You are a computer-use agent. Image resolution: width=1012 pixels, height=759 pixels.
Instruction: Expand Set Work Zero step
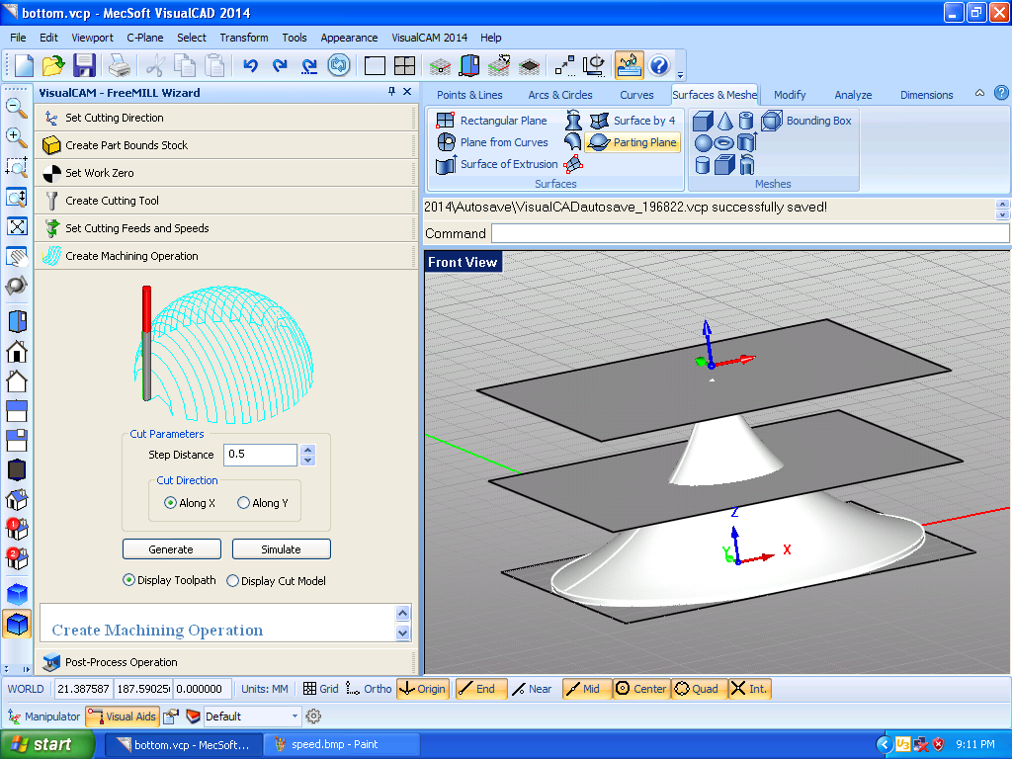click(x=226, y=173)
